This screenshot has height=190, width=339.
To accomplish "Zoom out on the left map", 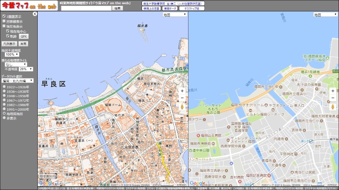I will tap(182, 98).
